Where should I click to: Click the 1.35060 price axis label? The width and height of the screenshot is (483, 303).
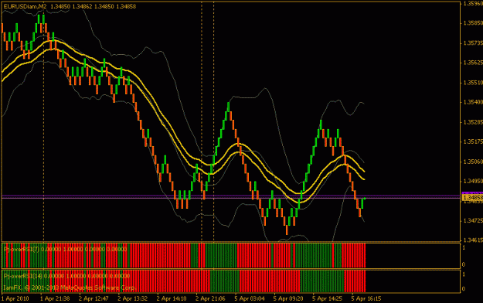tap(473, 162)
